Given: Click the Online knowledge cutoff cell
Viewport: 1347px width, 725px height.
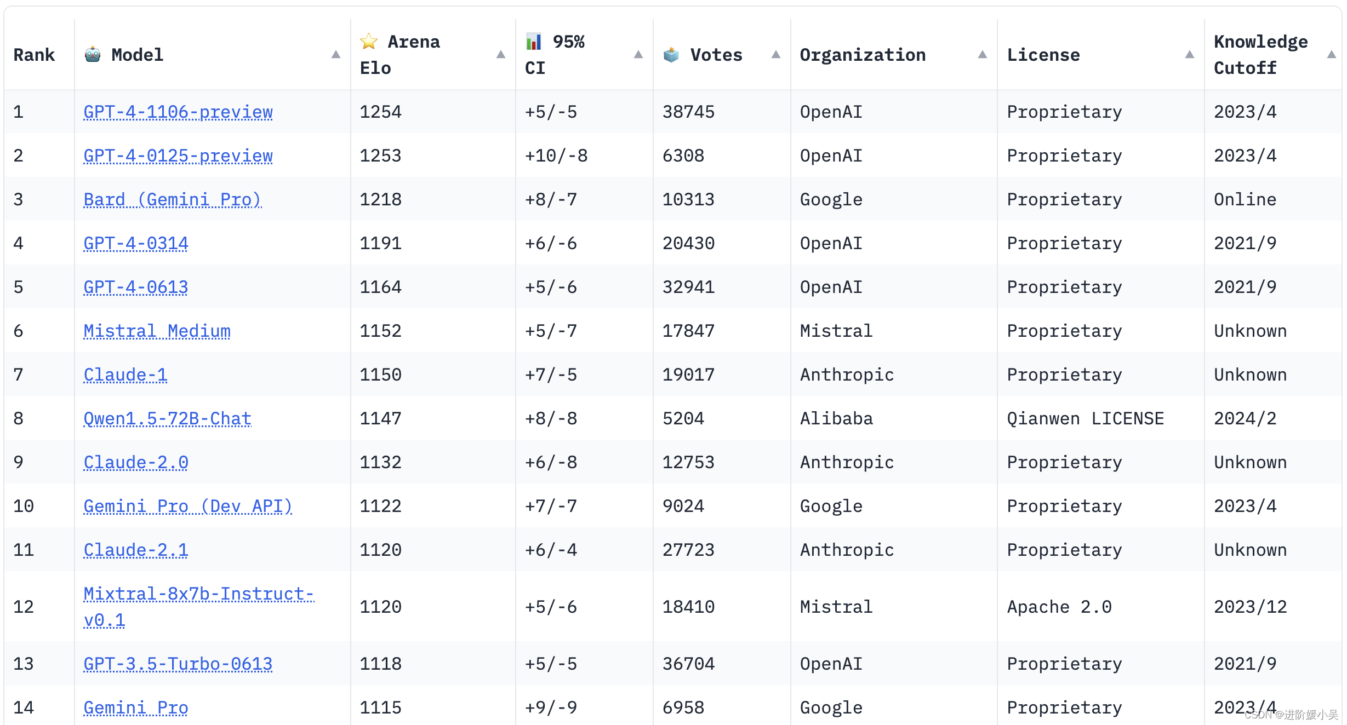Looking at the screenshot, I should pos(1245,199).
